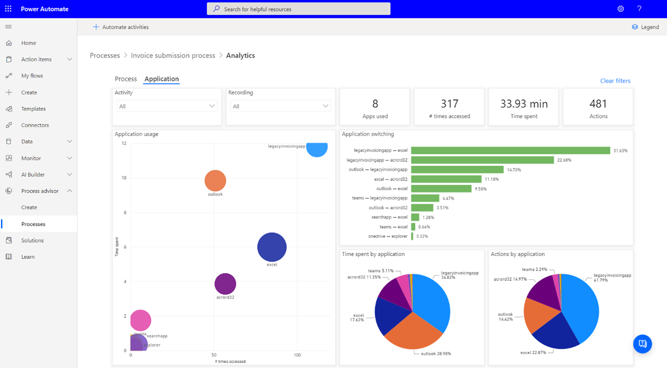This screenshot has width=667, height=368.
Task: Expand the AI Builder chevron
Action: [x=69, y=174]
